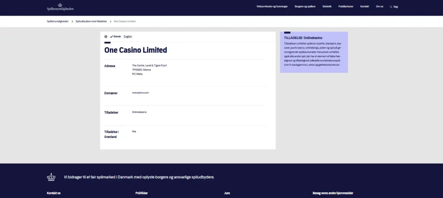Click the Tilladelse i Grønland label

(111, 134)
